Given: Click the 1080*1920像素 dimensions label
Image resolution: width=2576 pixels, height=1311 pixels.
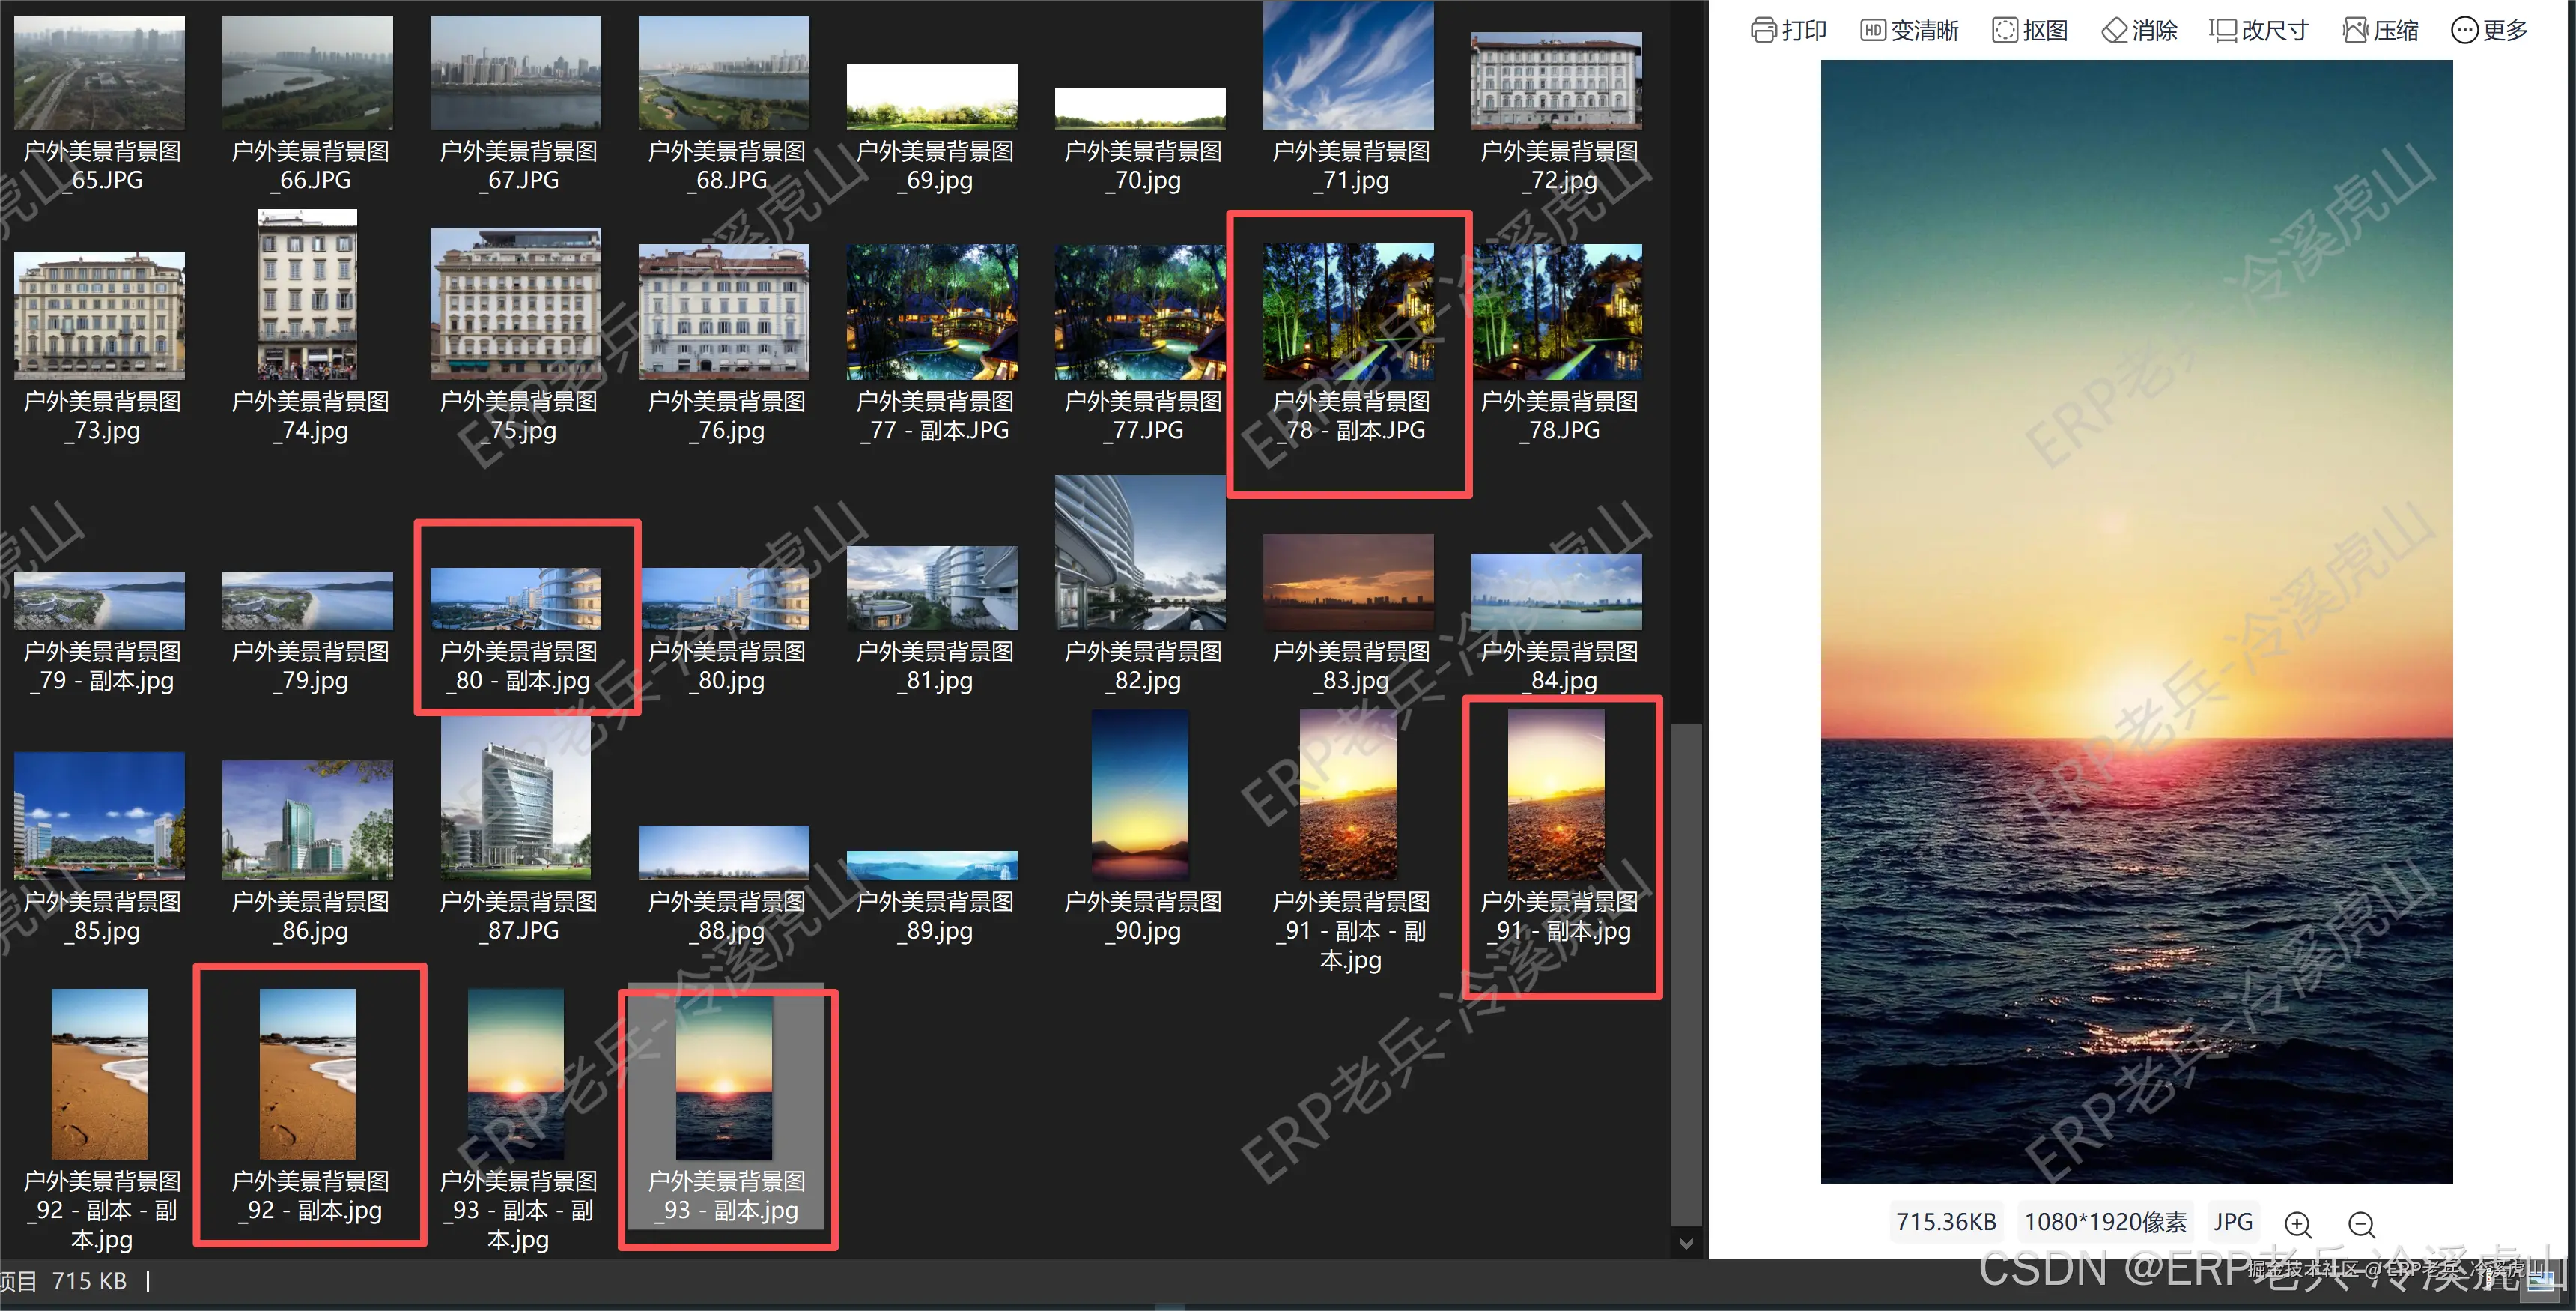Looking at the screenshot, I should [2105, 1222].
